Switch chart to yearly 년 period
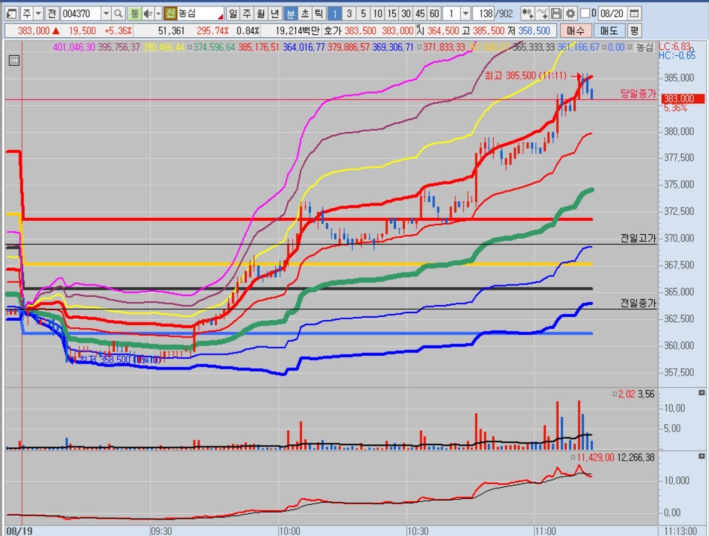Image resolution: width=709 pixels, height=536 pixels. point(276,13)
